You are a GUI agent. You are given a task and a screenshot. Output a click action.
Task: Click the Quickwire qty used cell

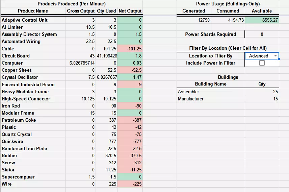[106, 141]
